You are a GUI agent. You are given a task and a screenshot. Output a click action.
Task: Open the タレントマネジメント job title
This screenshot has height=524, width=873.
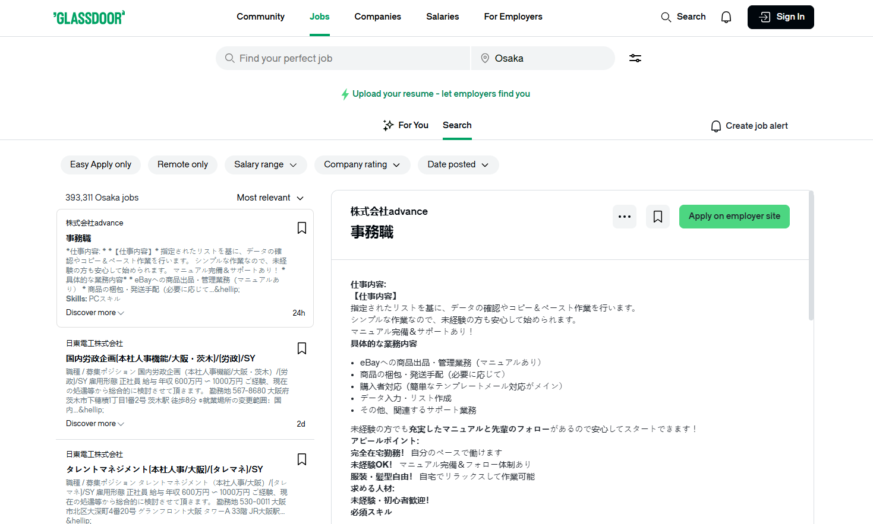[x=165, y=469]
